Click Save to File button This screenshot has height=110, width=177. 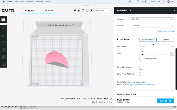click(166, 101)
